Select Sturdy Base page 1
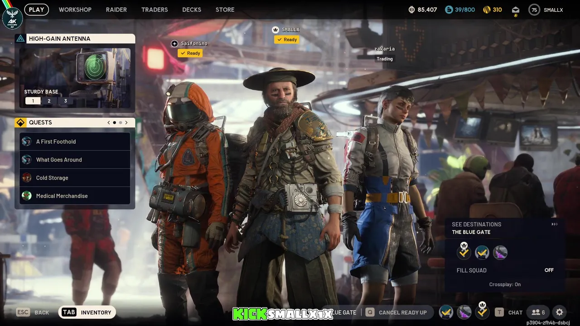 [33, 101]
